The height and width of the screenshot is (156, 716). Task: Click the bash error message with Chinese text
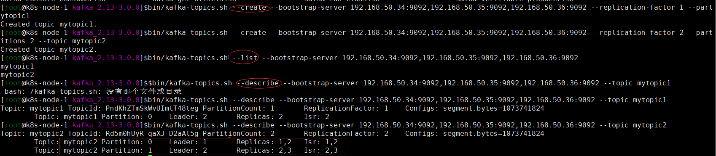pos(91,92)
